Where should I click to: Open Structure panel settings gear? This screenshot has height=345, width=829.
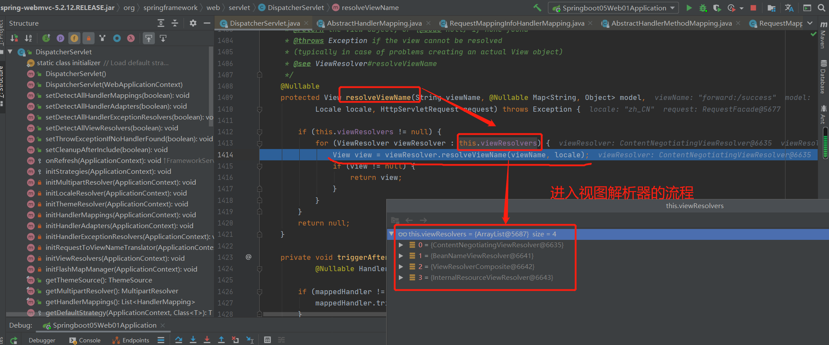[x=193, y=23]
